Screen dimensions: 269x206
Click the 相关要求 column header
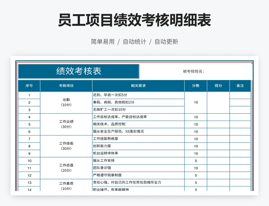(138, 86)
